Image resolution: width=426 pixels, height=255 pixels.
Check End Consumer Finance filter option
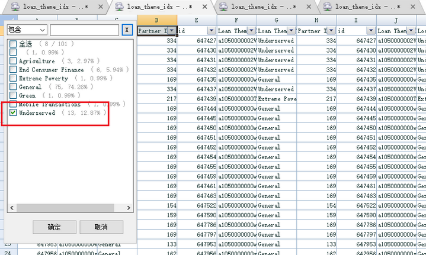coord(13,69)
